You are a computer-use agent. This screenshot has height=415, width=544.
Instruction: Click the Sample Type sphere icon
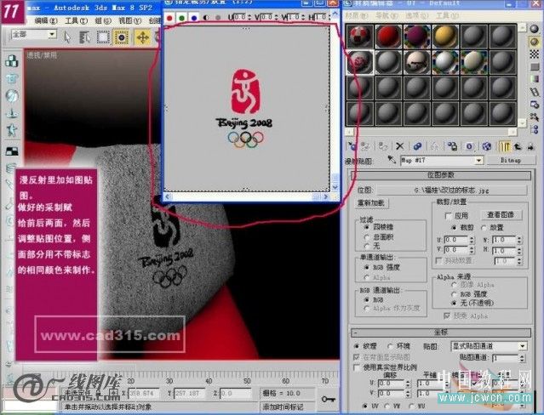pyautogui.click(x=535, y=29)
